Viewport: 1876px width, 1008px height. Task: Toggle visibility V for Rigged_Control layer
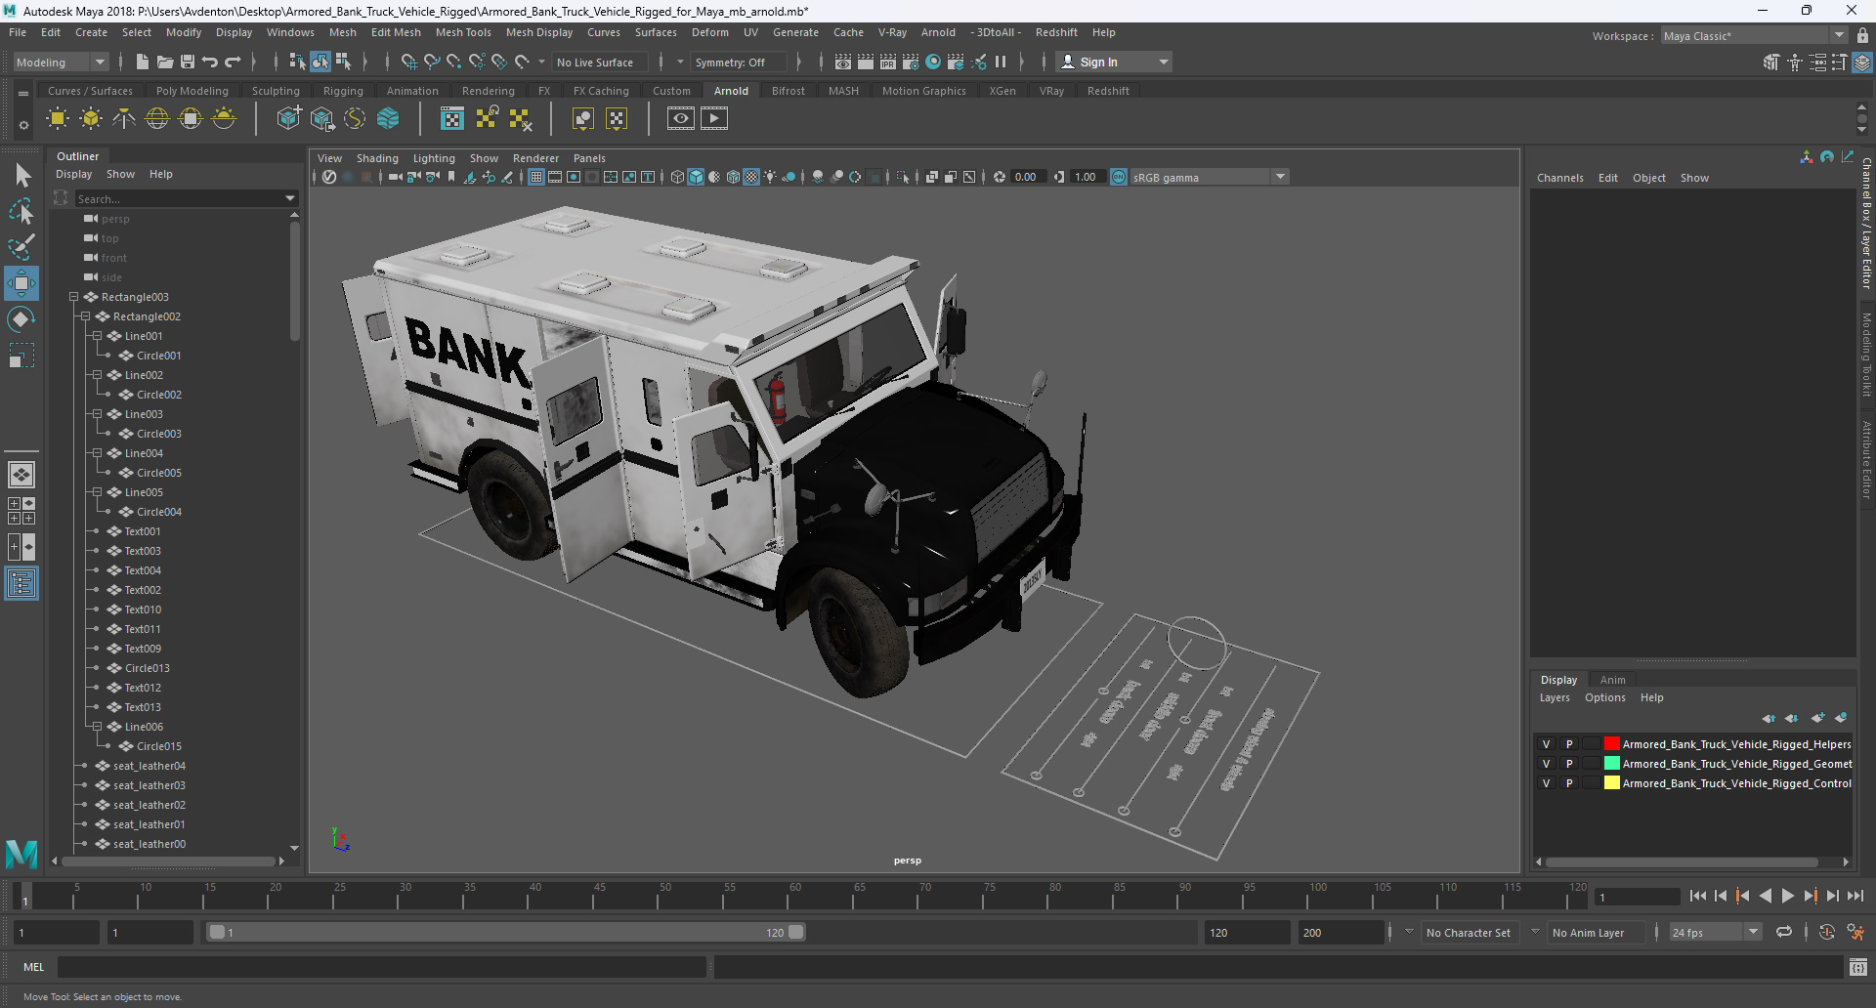(x=1546, y=783)
